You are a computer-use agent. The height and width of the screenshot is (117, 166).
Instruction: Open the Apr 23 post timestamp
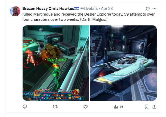[107, 9]
